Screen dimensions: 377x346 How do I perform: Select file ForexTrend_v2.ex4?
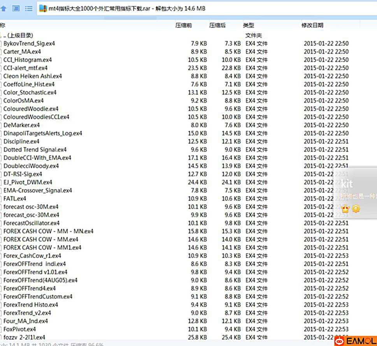point(27,313)
